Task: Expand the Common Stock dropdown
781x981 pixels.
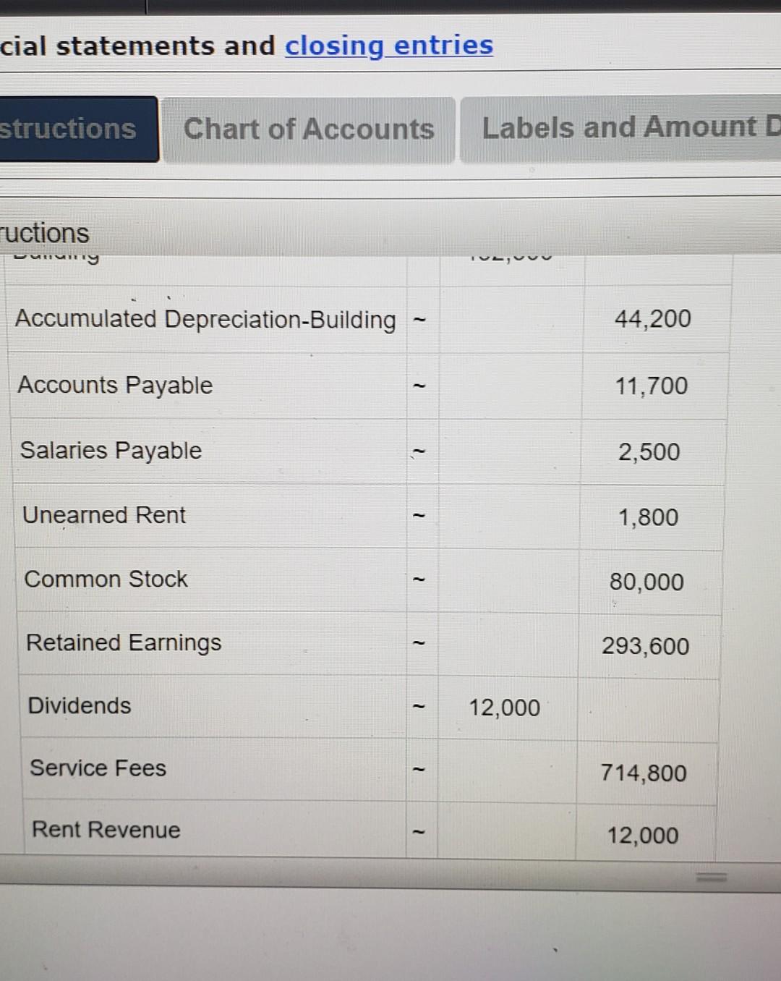Action: tap(419, 579)
